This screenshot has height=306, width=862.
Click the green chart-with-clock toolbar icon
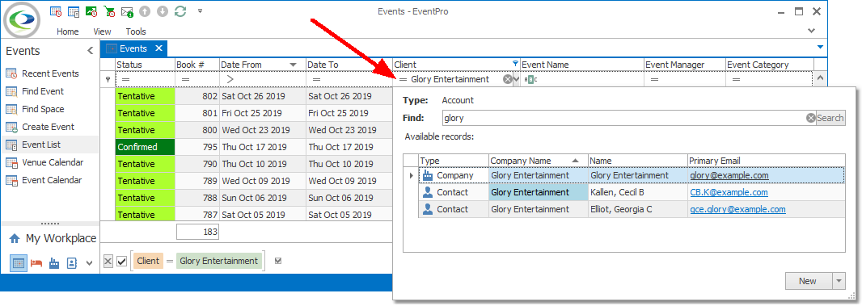(x=91, y=11)
